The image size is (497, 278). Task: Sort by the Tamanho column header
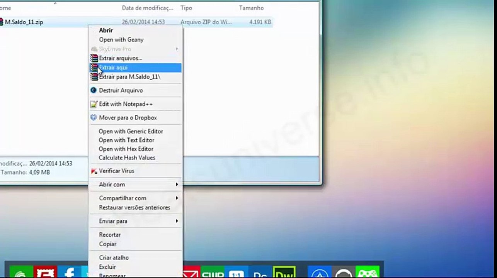(251, 8)
